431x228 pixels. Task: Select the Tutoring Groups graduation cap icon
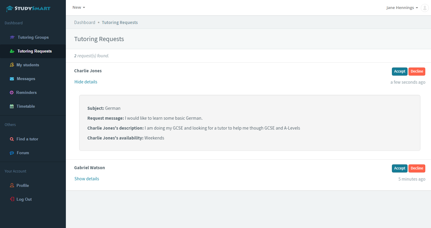pyautogui.click(x=12, y=37)
